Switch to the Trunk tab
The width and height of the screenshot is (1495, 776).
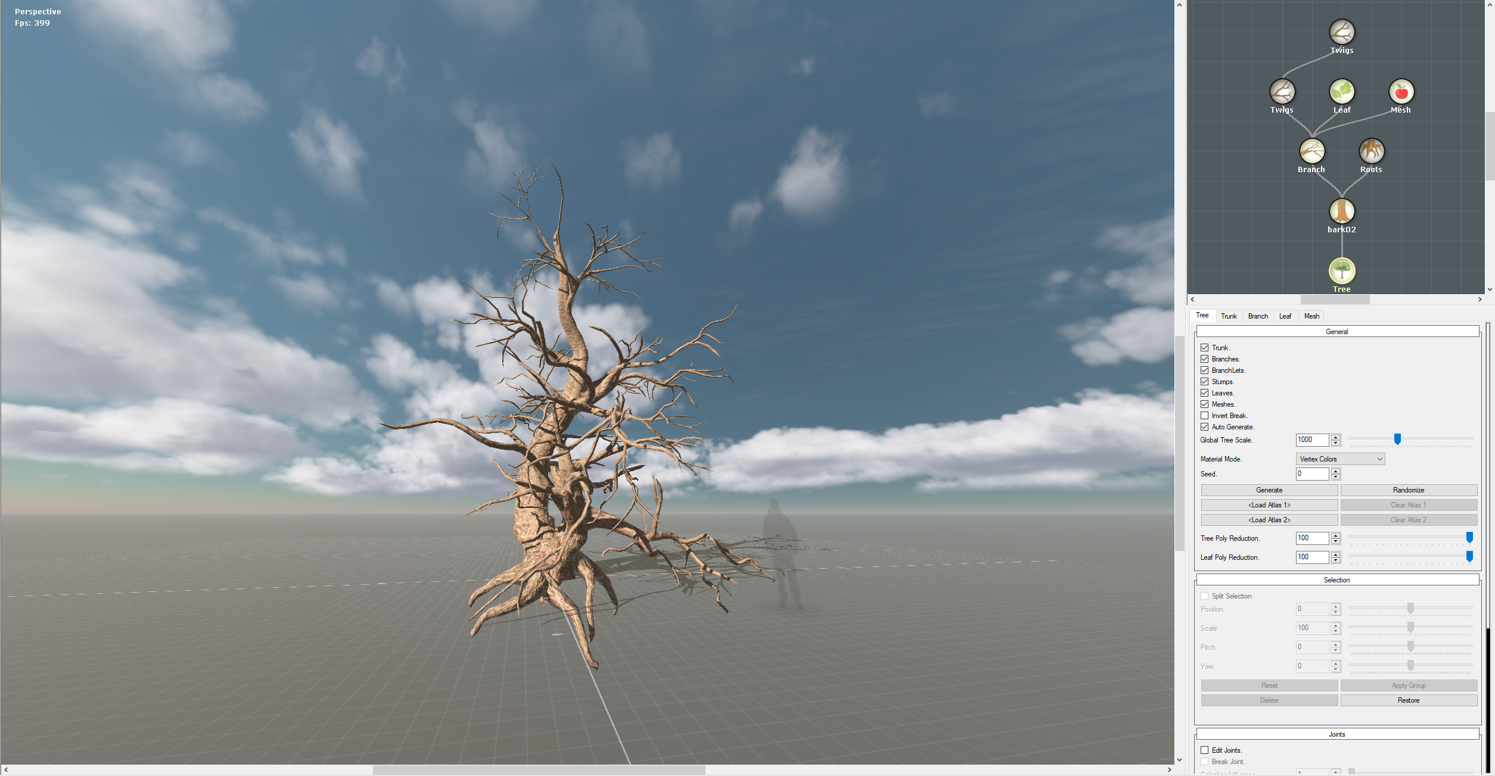tap(1228, 316)
